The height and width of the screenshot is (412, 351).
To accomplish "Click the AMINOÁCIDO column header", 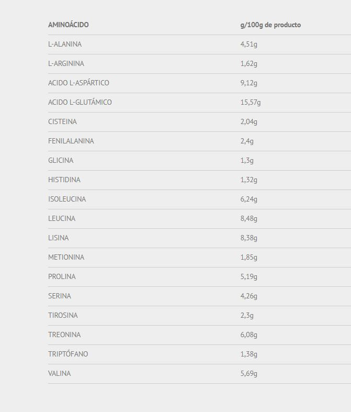I will [68, 25].
